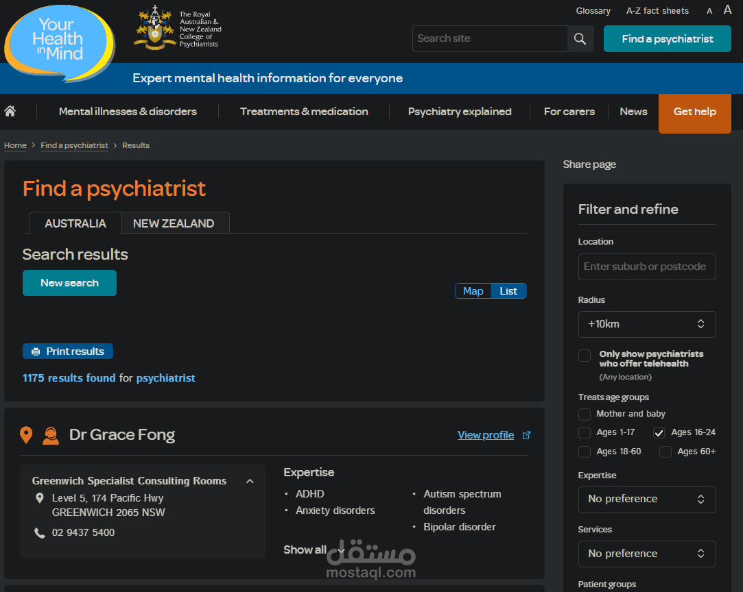
Task: Open the Expertise No preference dropdown
Action: tap(647, 500)
